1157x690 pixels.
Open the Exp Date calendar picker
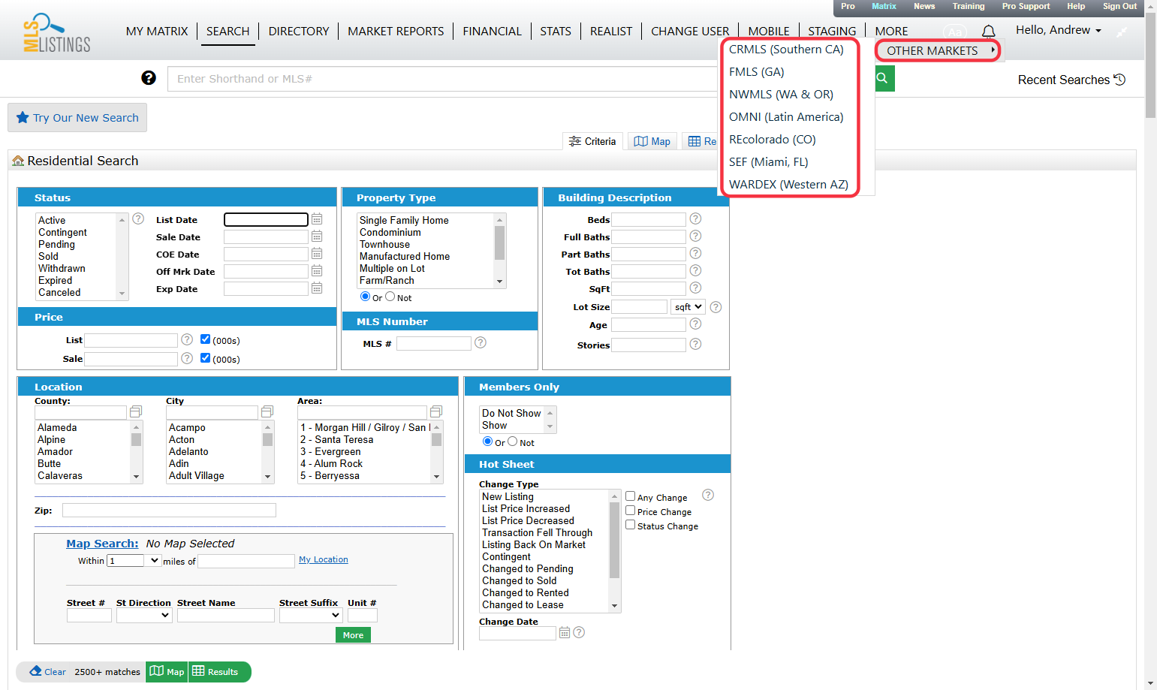click(x=317, y=288)
